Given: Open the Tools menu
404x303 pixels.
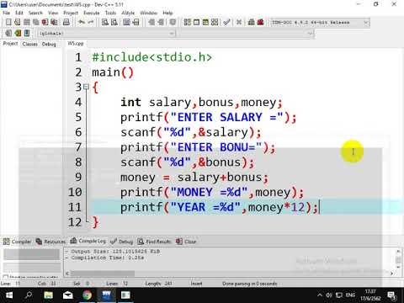Looking at the screenshot, I should (x=110, y=13).
